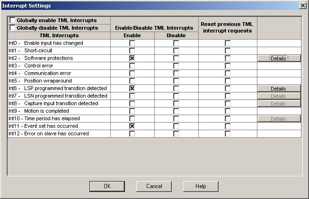
Task: Check Disable box for Int3 Control error
Action: pos(176,66)
